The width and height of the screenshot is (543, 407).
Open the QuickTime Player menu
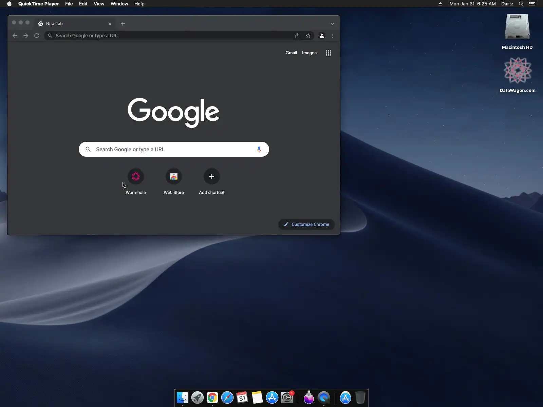click(x=39, y=4)
